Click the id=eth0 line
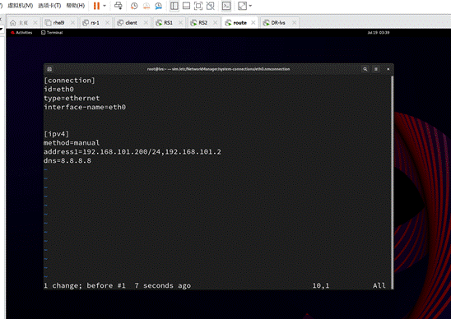 (x=58, y=90)
